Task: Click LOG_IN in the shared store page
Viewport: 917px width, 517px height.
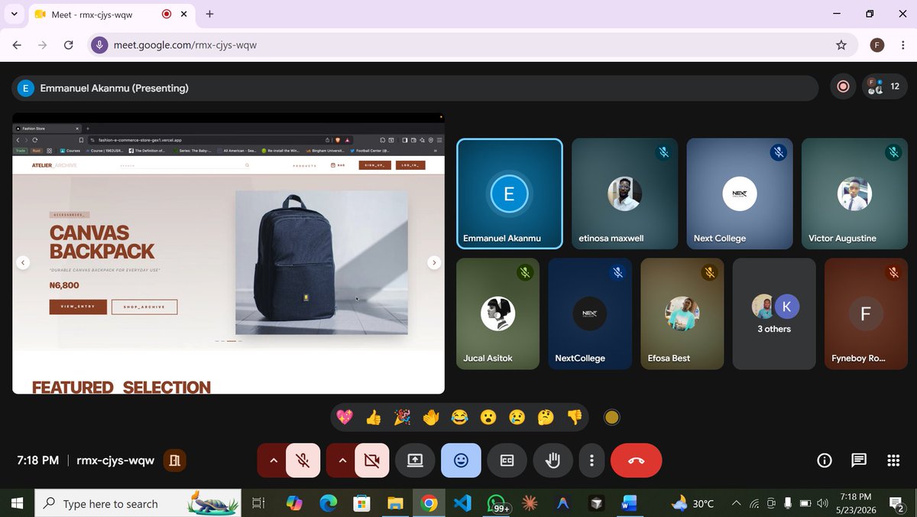Action: [410, 165]
